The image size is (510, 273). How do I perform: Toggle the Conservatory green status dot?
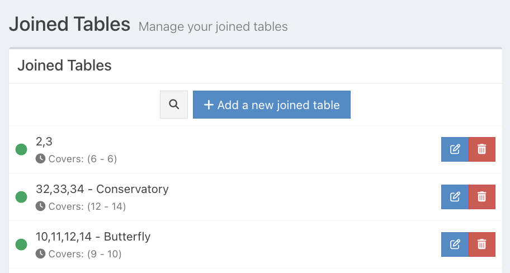point(21,197)
